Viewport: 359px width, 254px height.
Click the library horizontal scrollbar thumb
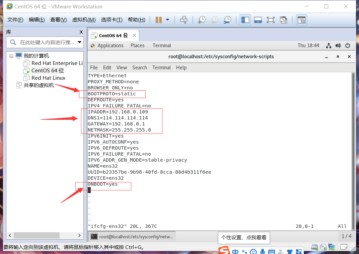click(37, 235)
